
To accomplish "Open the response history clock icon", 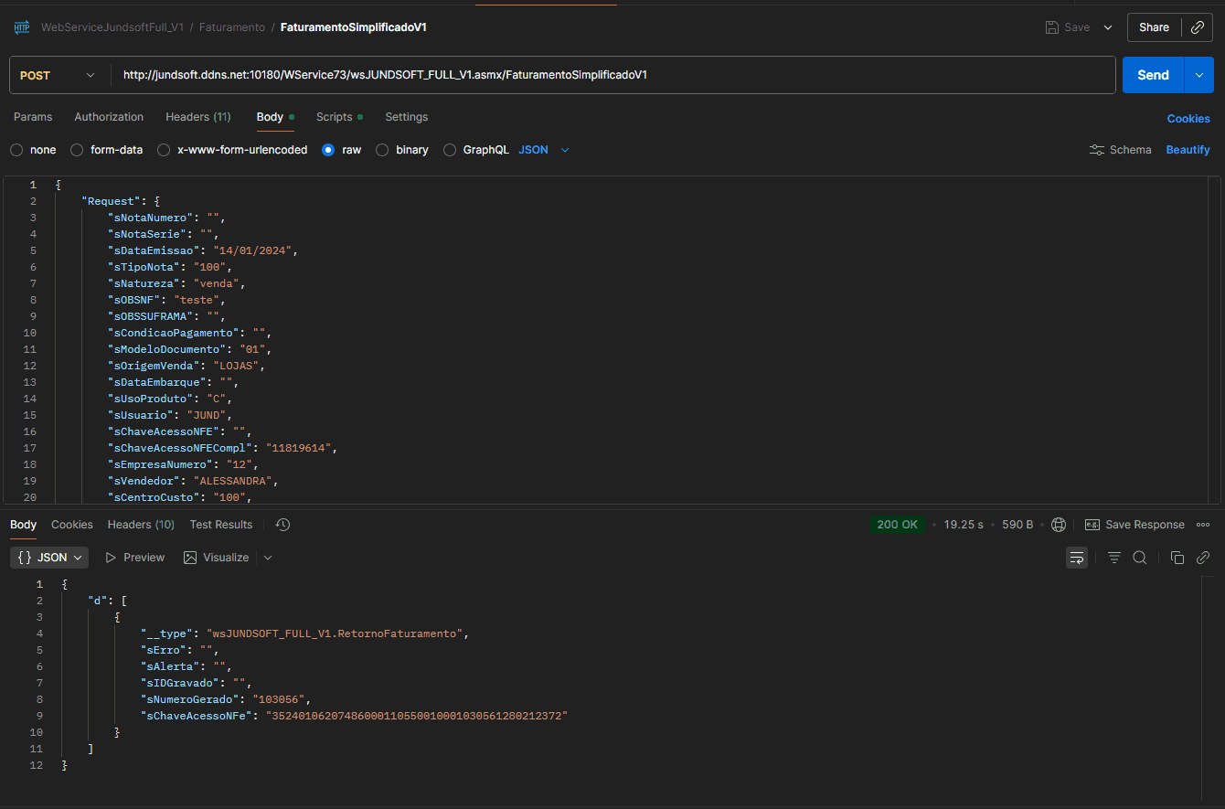I will point(282,525).
